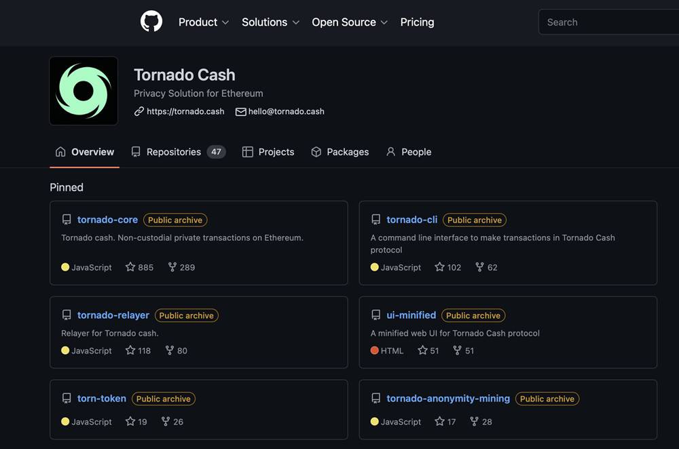This screenshot has width=679, height=449.
Task: Open the tornado-core repository link
Action: click(x=107, y=220)
